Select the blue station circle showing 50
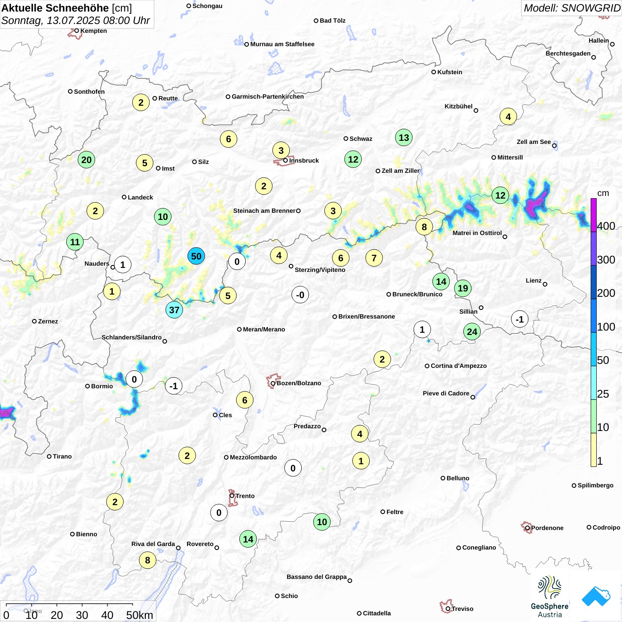This screenshot has width=622, height=622. click(196, 256)
